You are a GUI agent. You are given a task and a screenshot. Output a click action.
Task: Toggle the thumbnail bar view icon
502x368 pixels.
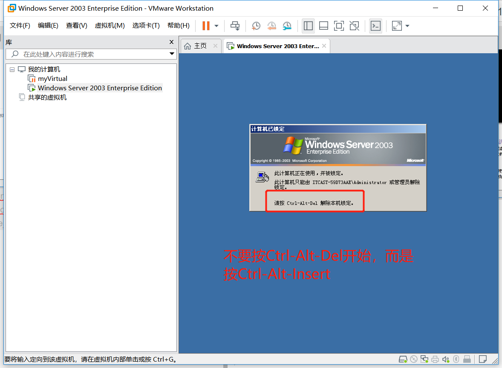[324, 26]
